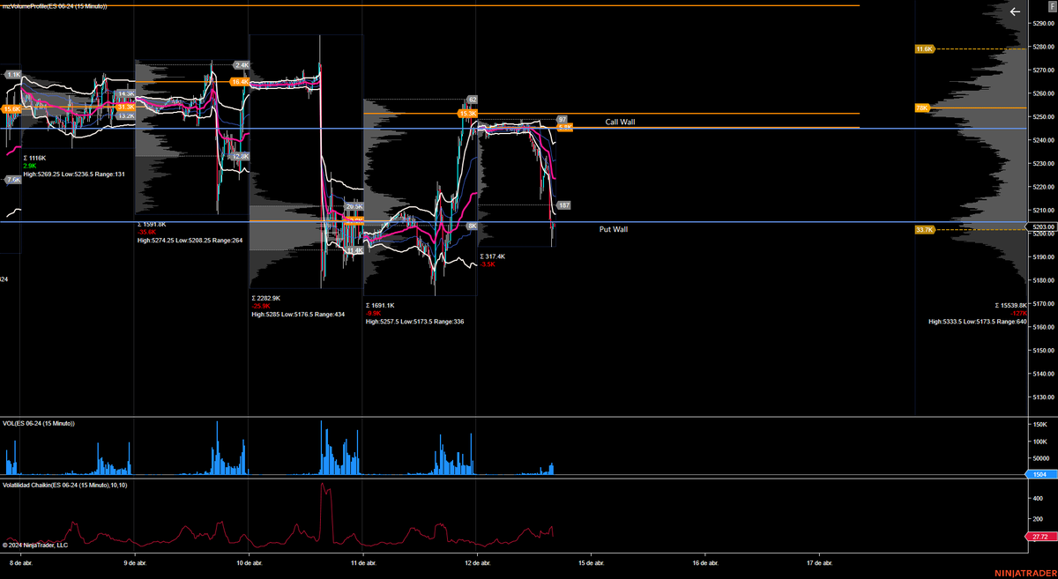This screenshot has height=579, width=1058.
Task: Click the gray 12.8K volume tag
Action: coord(241,157)
